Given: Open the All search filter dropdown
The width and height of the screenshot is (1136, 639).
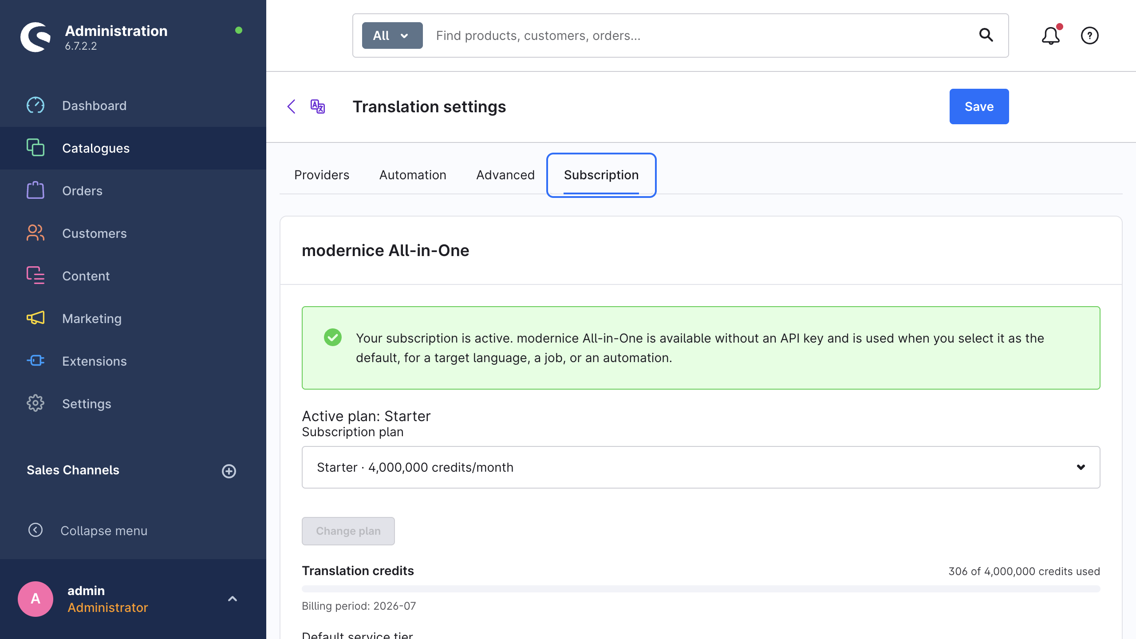Looking at the screenshot, I should tap(392, 35).
